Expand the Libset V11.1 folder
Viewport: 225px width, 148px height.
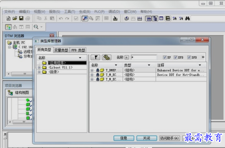coord(39,67)
